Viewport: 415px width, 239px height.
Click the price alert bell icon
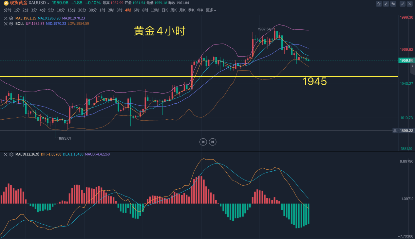tap(395, 130)
